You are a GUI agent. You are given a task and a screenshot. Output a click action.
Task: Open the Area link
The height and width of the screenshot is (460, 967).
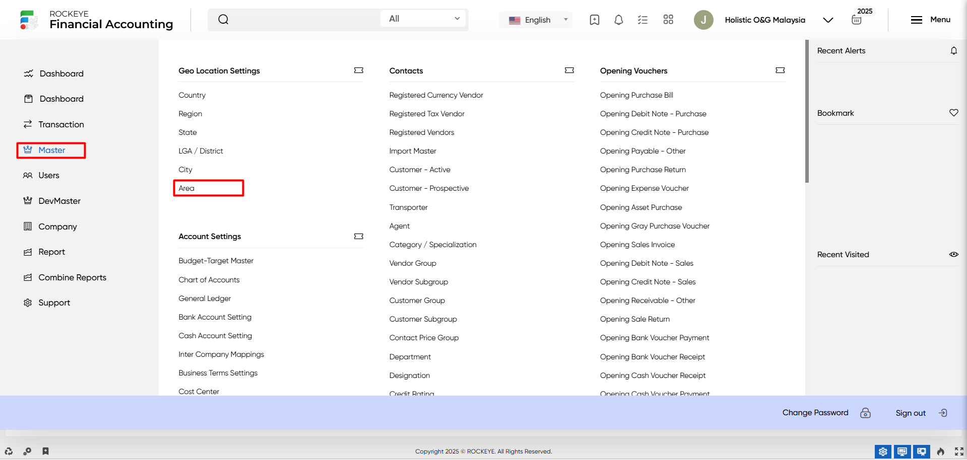coord(186,188)
